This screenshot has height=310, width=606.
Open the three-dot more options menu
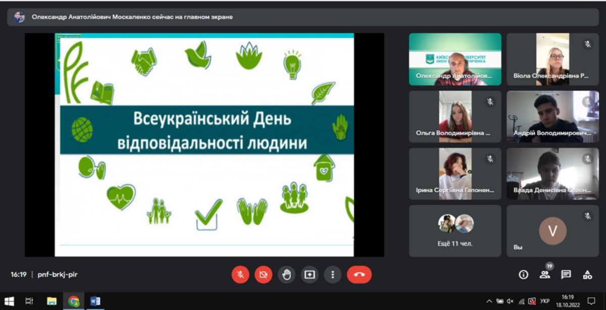(332, 275)
